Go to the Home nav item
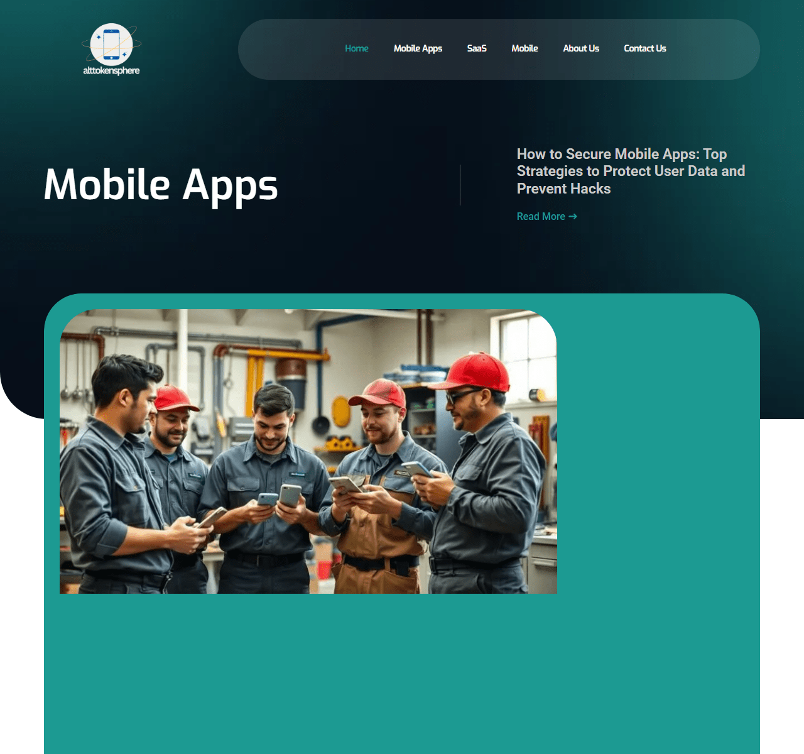Image resolution: width=804 pixels, height=754 pixels. [x=356, y=48]
